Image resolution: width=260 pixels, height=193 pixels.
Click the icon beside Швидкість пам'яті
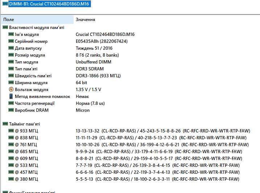pos(11,75)
